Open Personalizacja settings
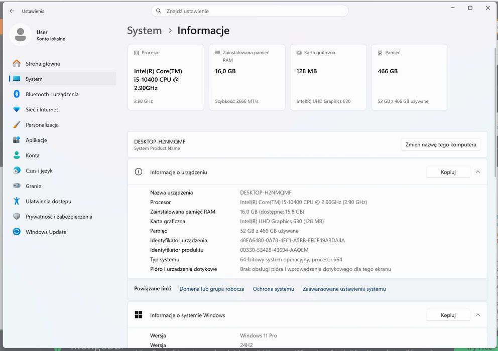Viewport: 498px width, 351px height. click(x=63, y=125)
